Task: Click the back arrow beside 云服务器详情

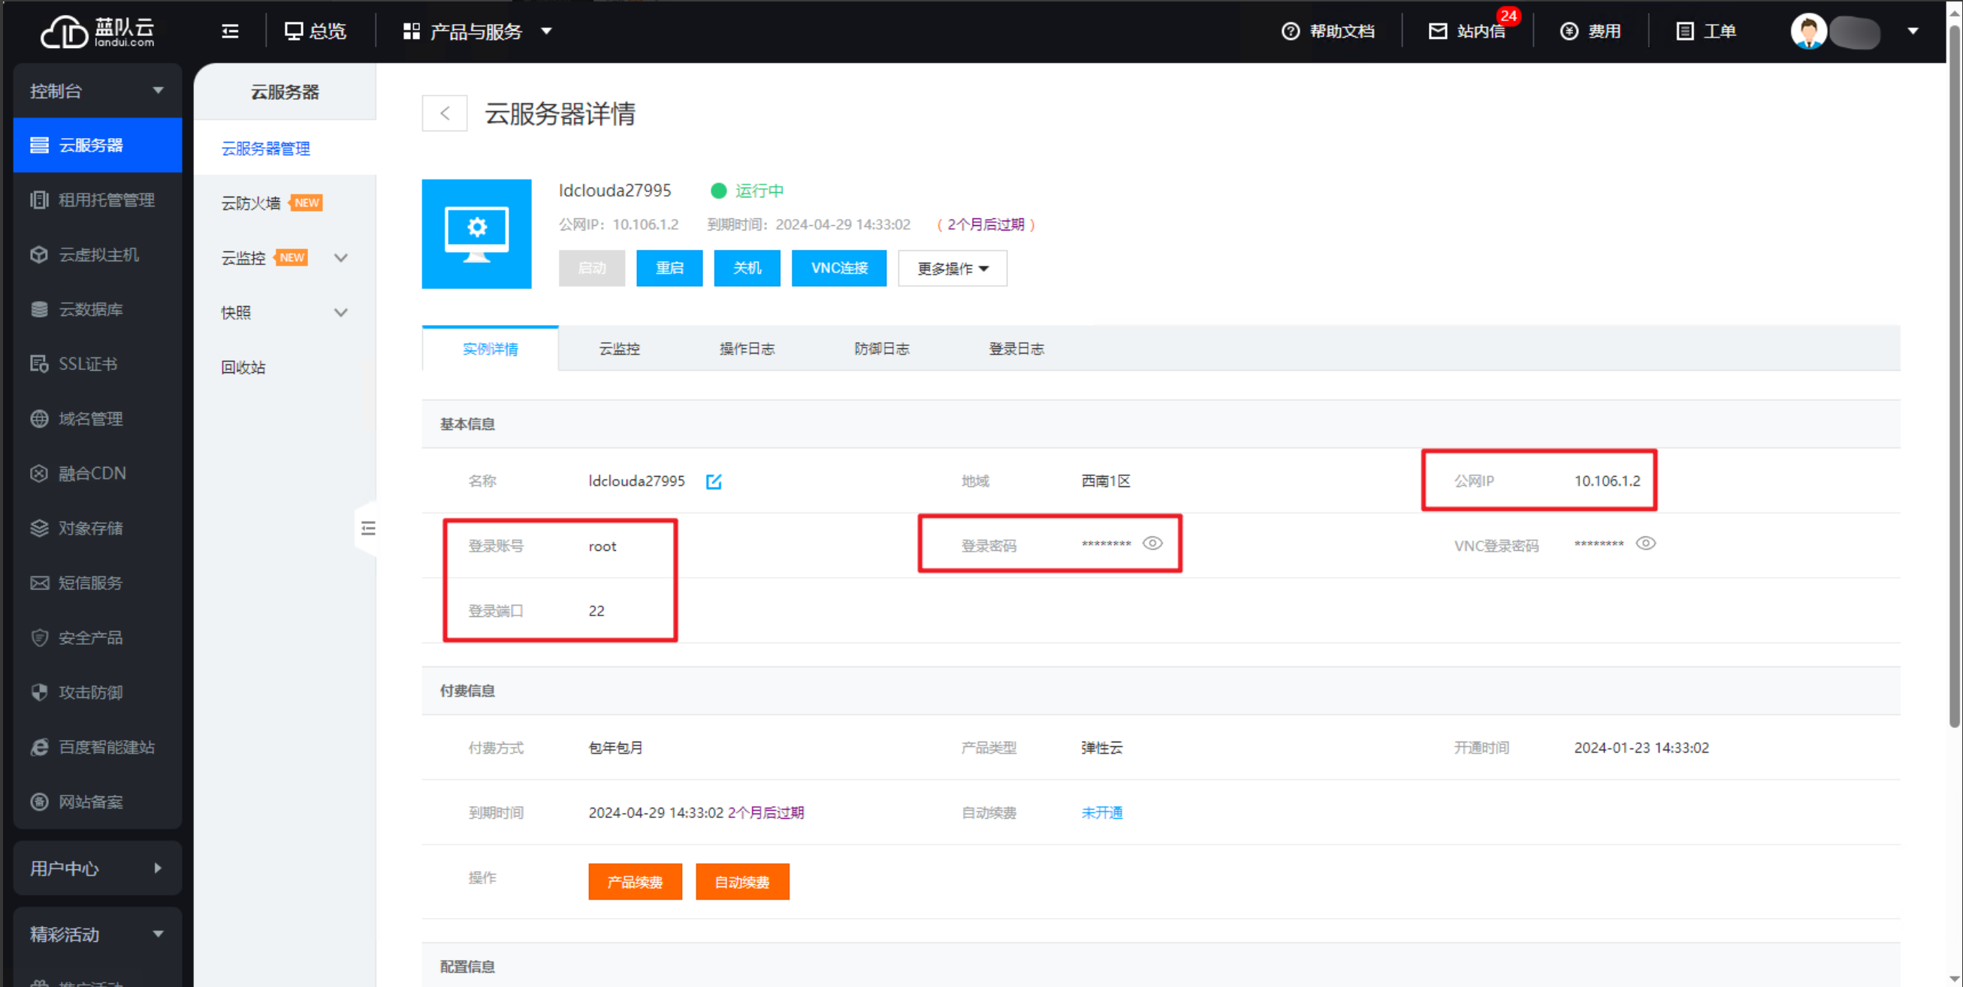Action: [444, 113]
